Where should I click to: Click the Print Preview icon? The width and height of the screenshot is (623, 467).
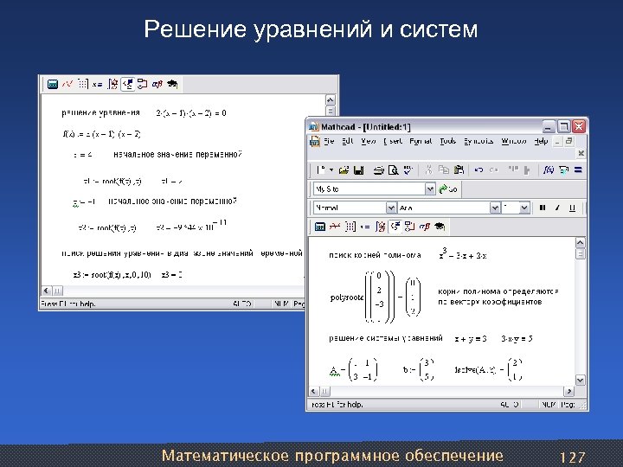point(393,170)
